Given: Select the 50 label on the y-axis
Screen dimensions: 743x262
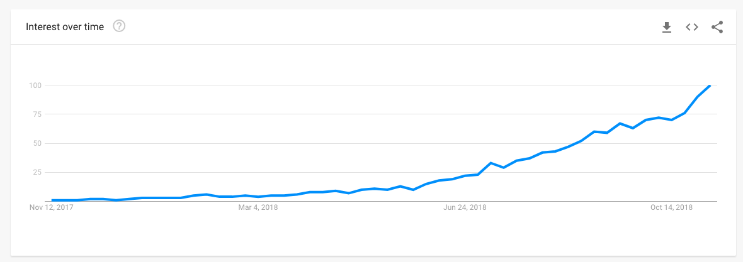Looking at the screenshot, I should point(38,143).
